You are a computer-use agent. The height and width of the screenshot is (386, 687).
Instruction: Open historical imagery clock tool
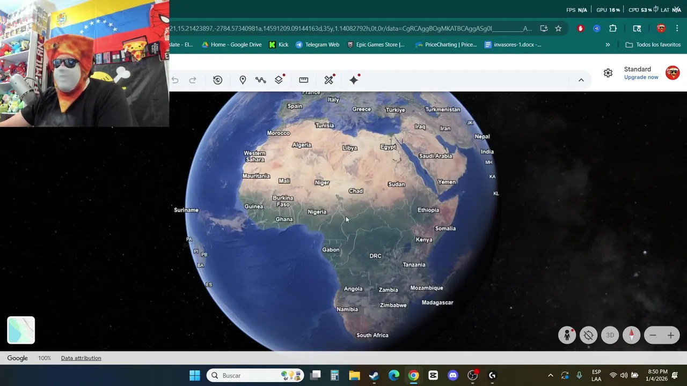tap(217, 80)
